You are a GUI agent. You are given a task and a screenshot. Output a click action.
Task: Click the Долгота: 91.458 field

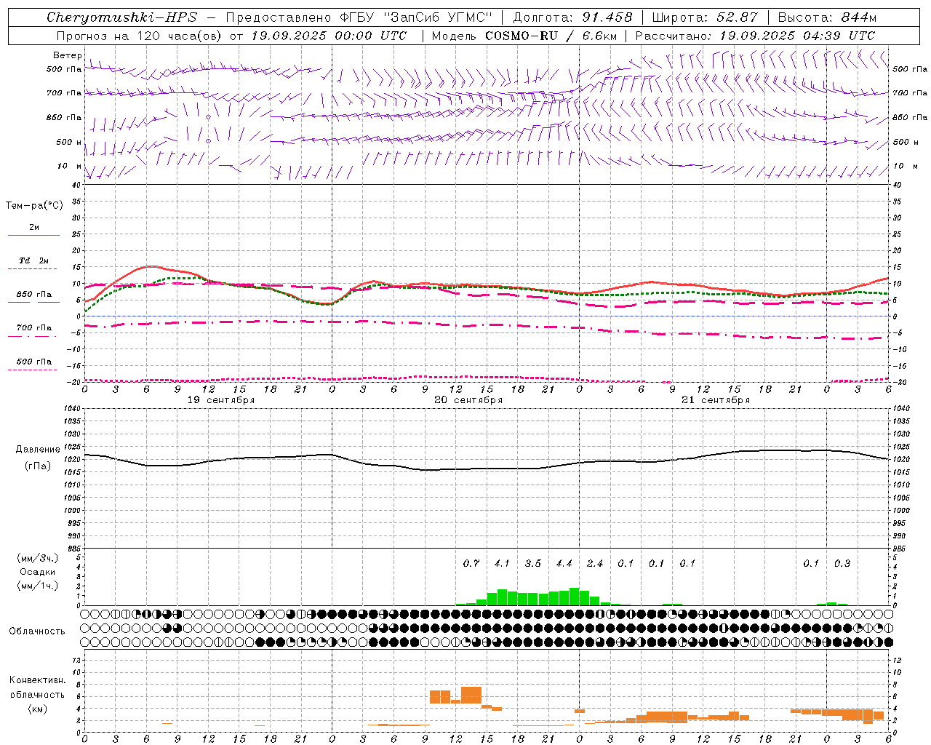[572, 17]
